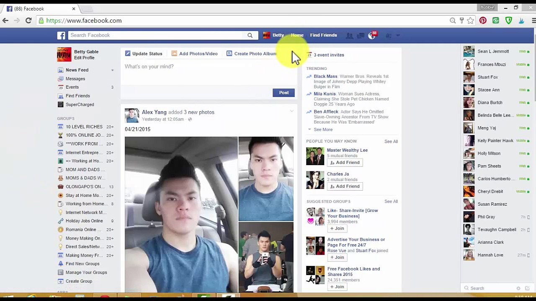The height and width of the screenshot is (301, 536).
Task: Click Create Group in sidebar
Action: point(79,281)
